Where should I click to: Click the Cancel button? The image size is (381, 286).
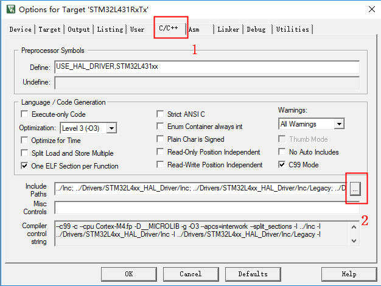click(x=190, y=274)
